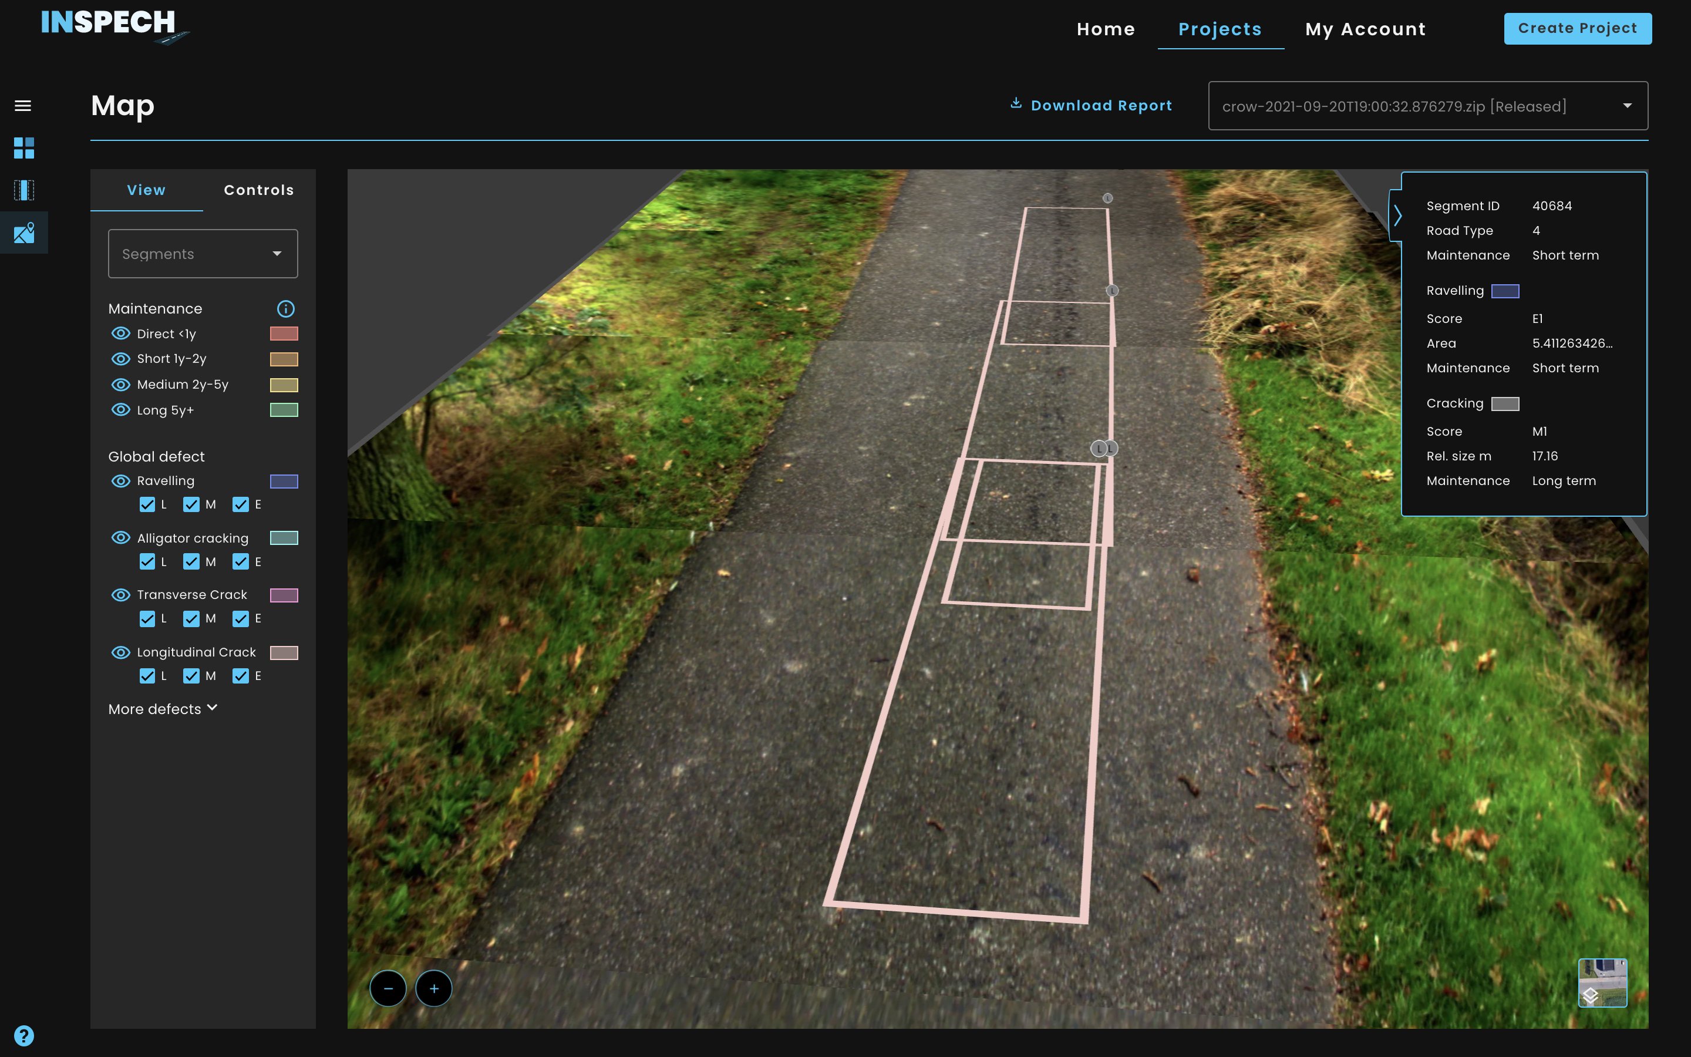Zoom in with the plus button
This screenshot has width=1691, height=1057.
pos(434,988)
